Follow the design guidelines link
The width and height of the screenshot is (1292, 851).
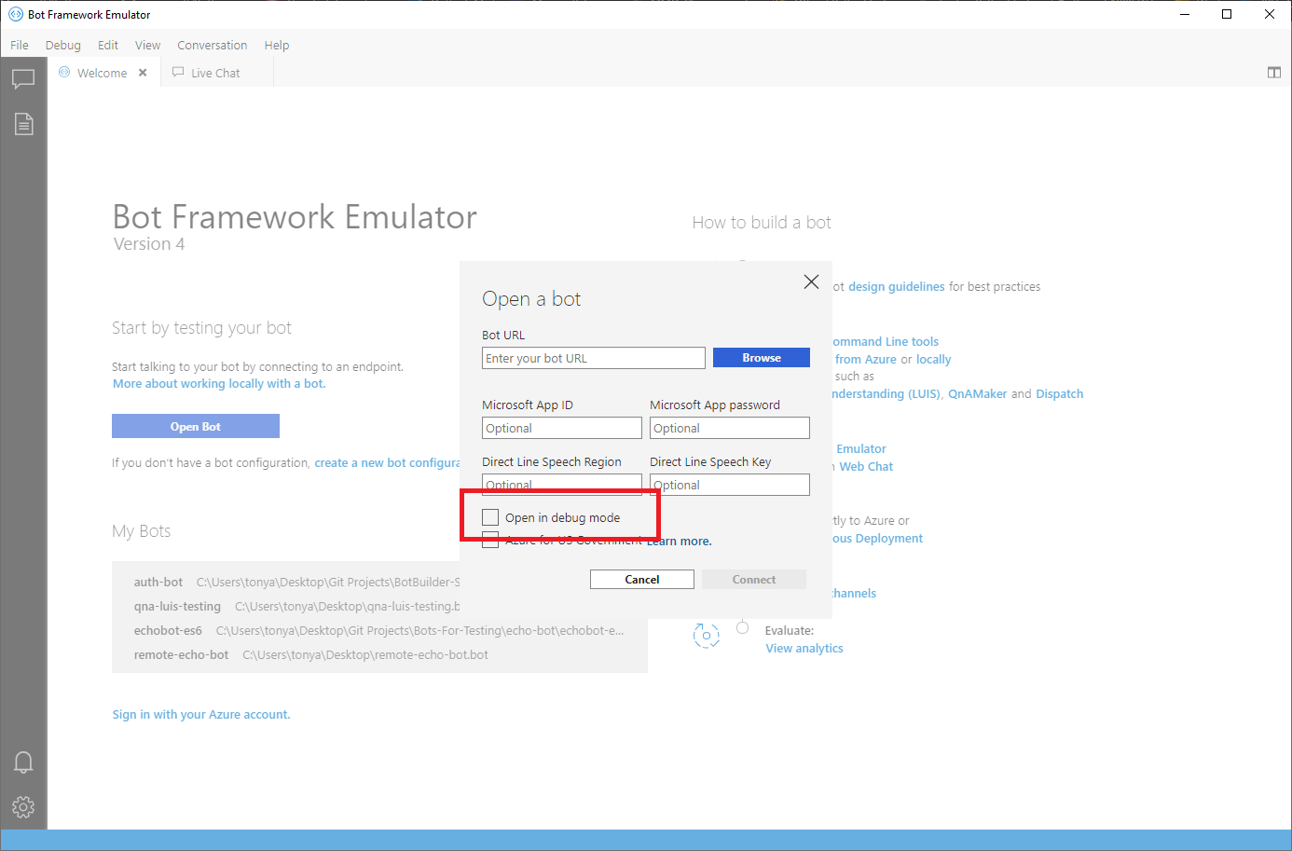(x=895, y=286)
